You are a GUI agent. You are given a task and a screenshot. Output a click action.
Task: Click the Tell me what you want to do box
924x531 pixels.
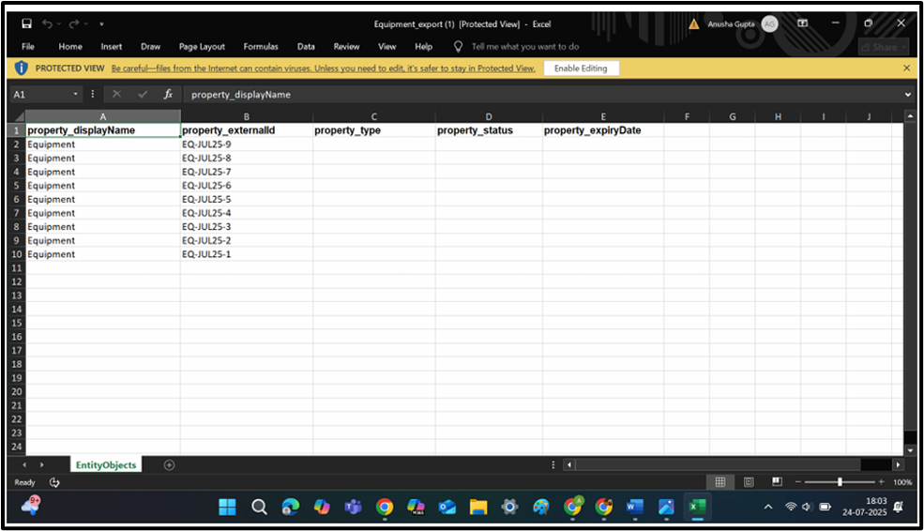525,47
